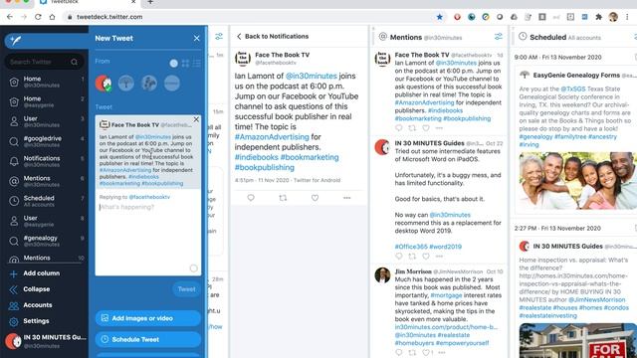Open User column for @easygenie
Image resolution: width=637 pixels, height=358 pixels.
coord(44,221)
